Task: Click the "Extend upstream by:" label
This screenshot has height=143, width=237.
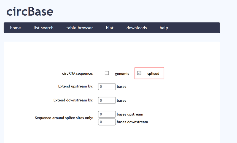Action: pos(76,86)
